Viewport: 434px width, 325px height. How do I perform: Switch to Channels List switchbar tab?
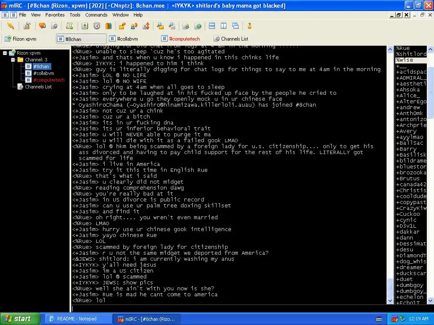point(231,39)
